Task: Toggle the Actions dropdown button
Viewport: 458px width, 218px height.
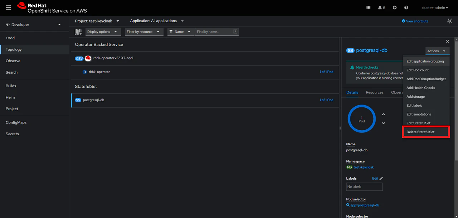Action: coord(437,51)
